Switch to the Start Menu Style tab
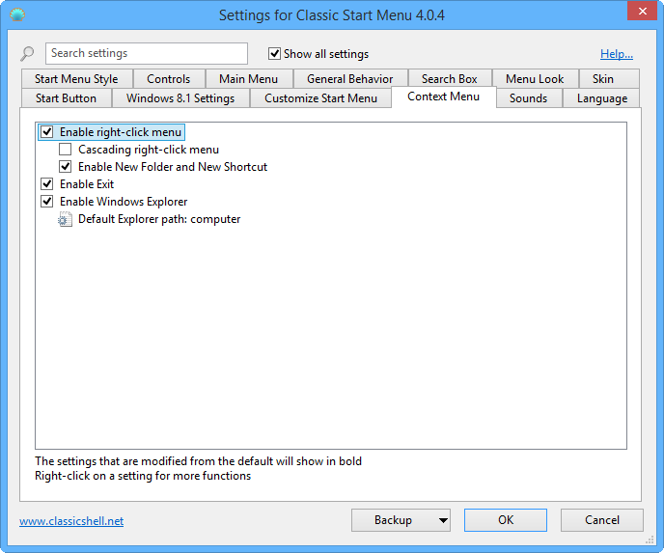 tap(76, 79)
